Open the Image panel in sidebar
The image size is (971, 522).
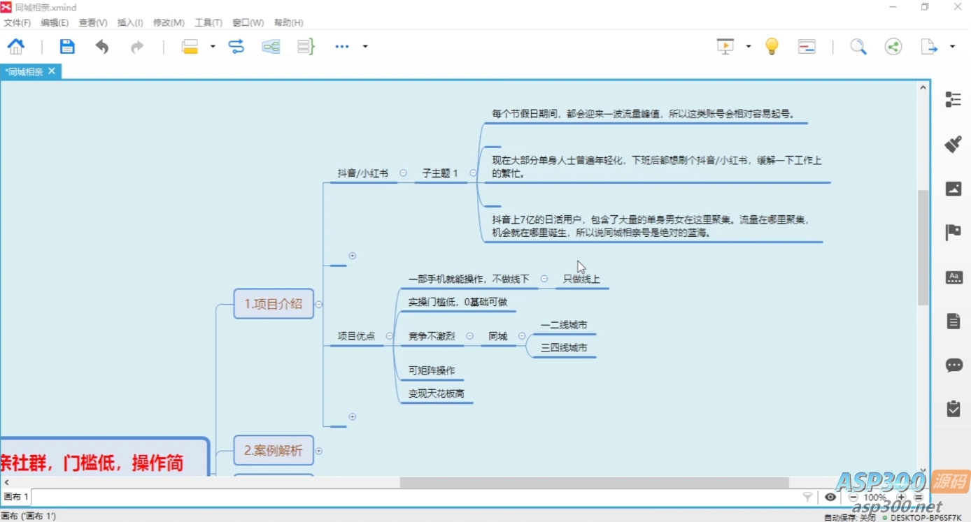click(954, 189)
